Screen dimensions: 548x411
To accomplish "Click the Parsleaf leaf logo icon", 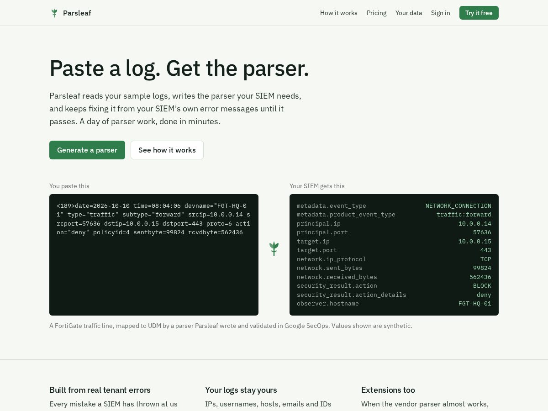I will coord(54,13).
